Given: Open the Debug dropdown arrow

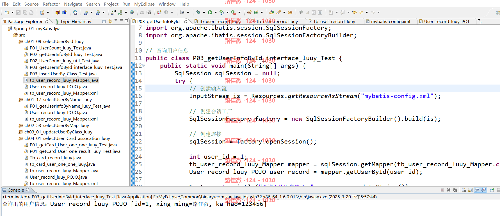Looking at the screenshot, I should pyautogui.click(x=204, y=12).
